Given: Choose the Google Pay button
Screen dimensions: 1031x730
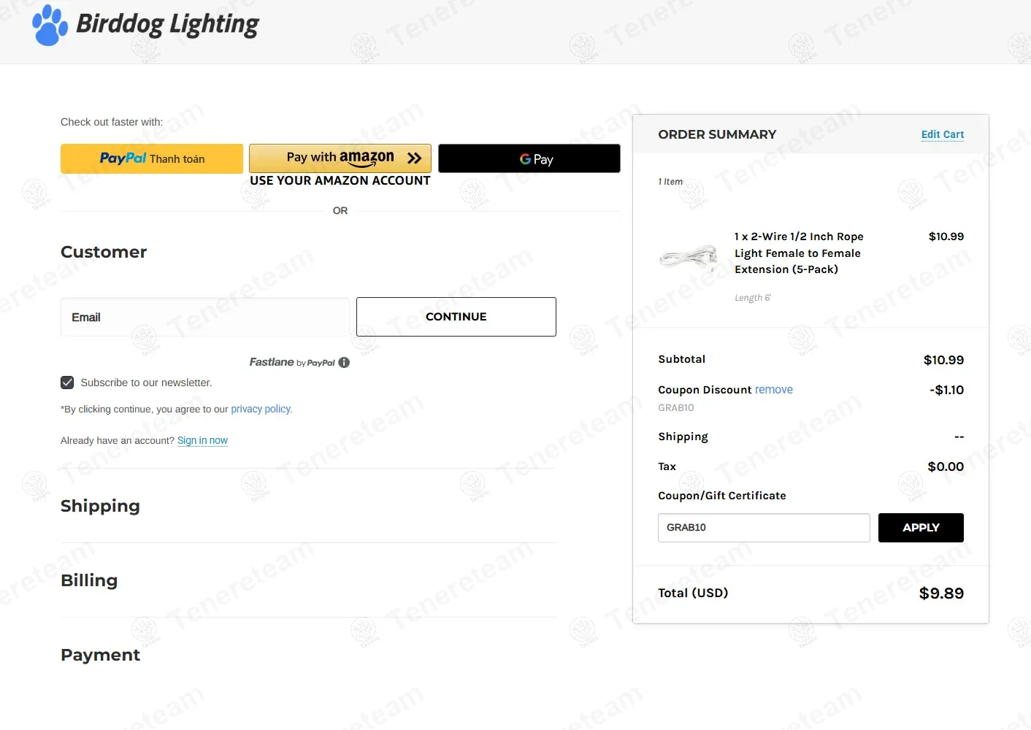Looking at the screenshot, I should click(529, 158).
